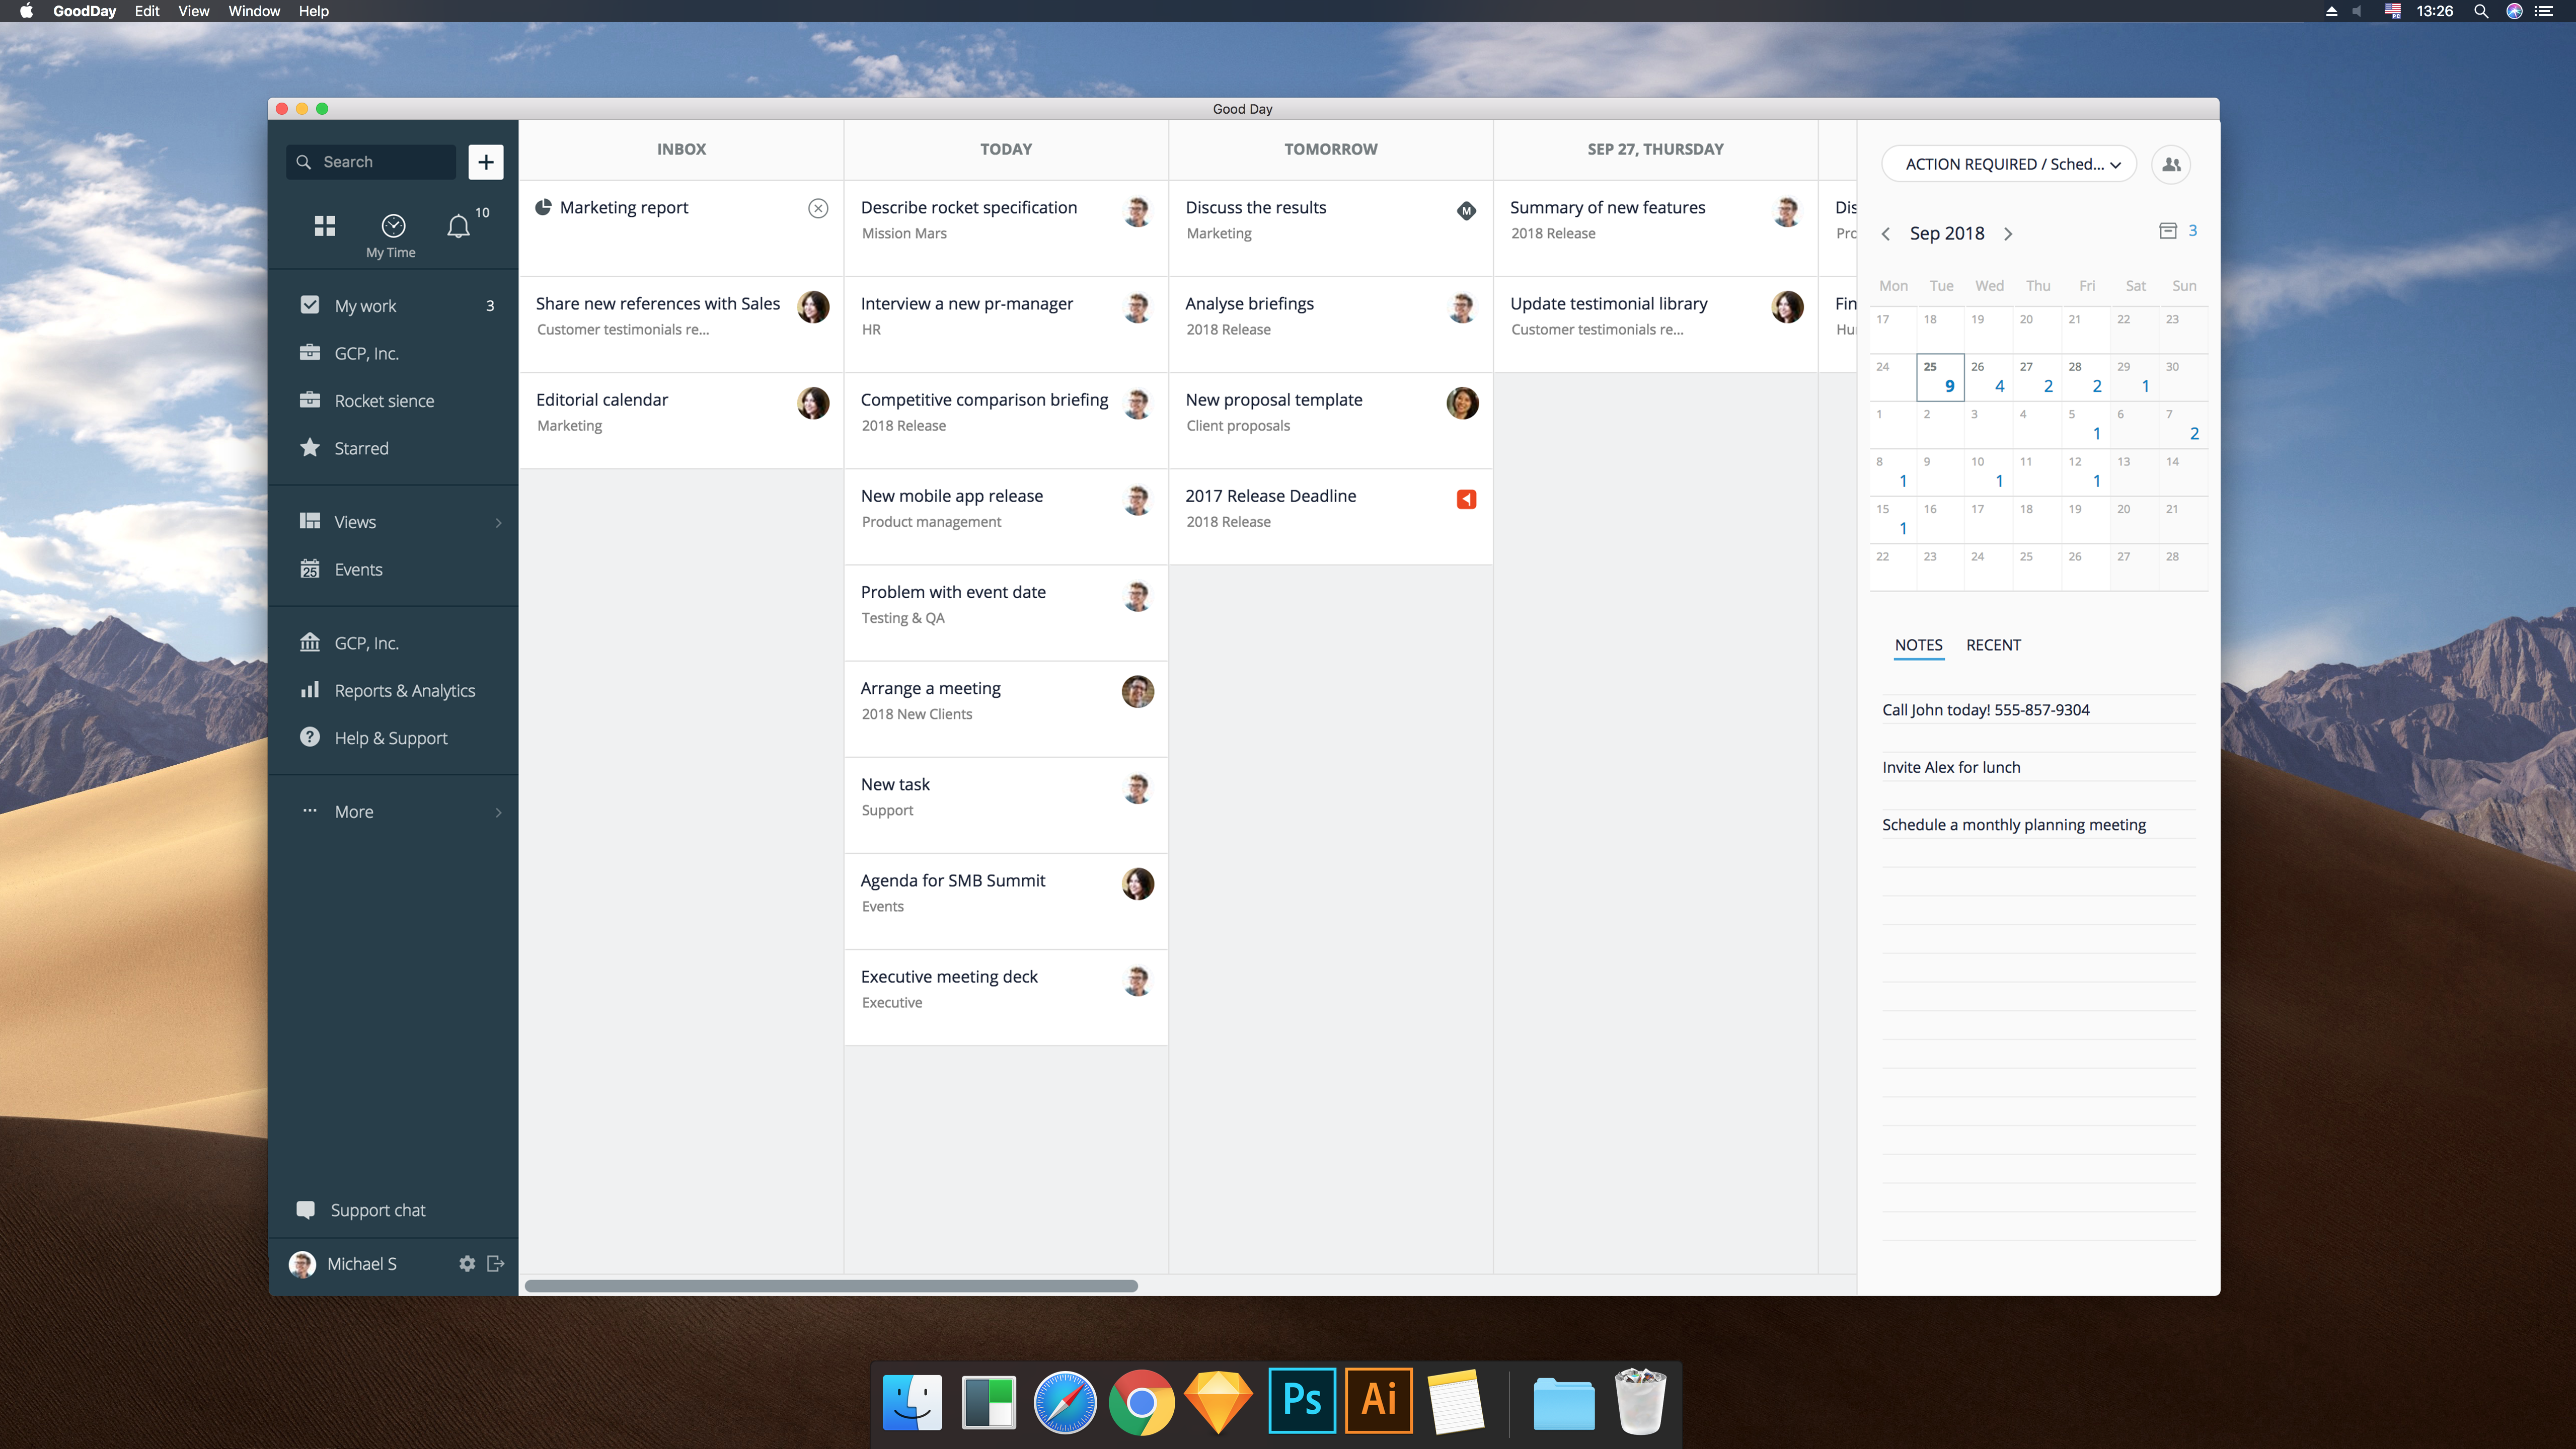Go to next month after Sep 2018
This screenshot has height=1449, width=2576.
2008,234
